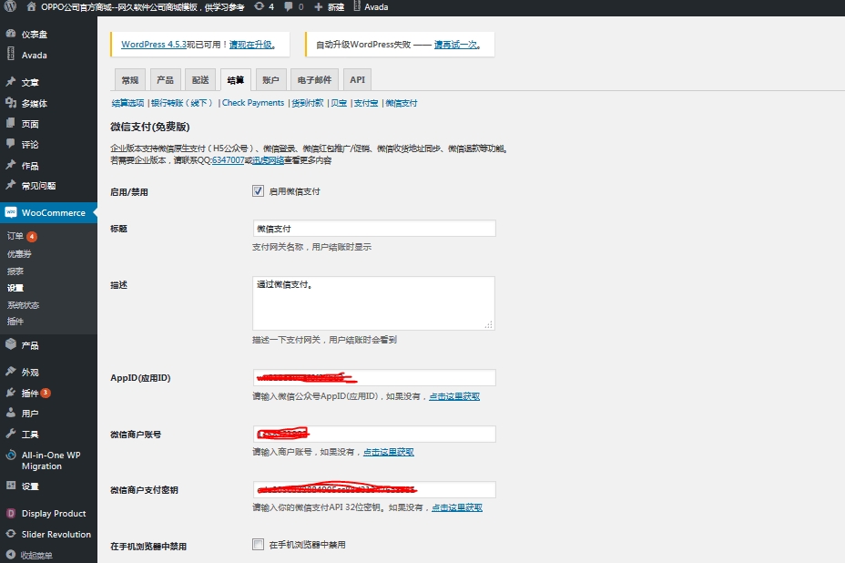Click inside the 描述 description textarea

click(x=373, y=303)
